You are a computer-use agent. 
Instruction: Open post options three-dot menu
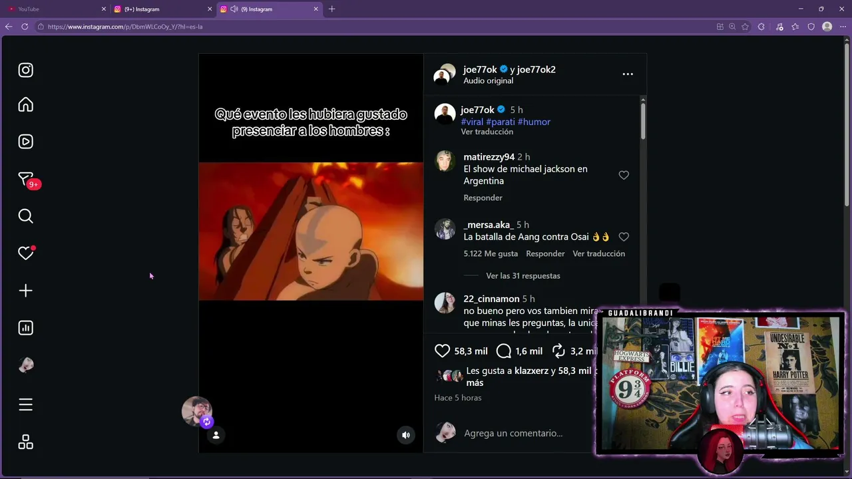coord(628,74)
